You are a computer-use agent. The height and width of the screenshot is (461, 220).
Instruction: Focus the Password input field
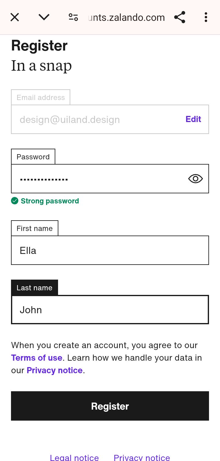pyautogui.click(x=98, y=179)
